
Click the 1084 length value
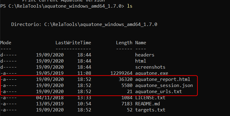(127, 98)
